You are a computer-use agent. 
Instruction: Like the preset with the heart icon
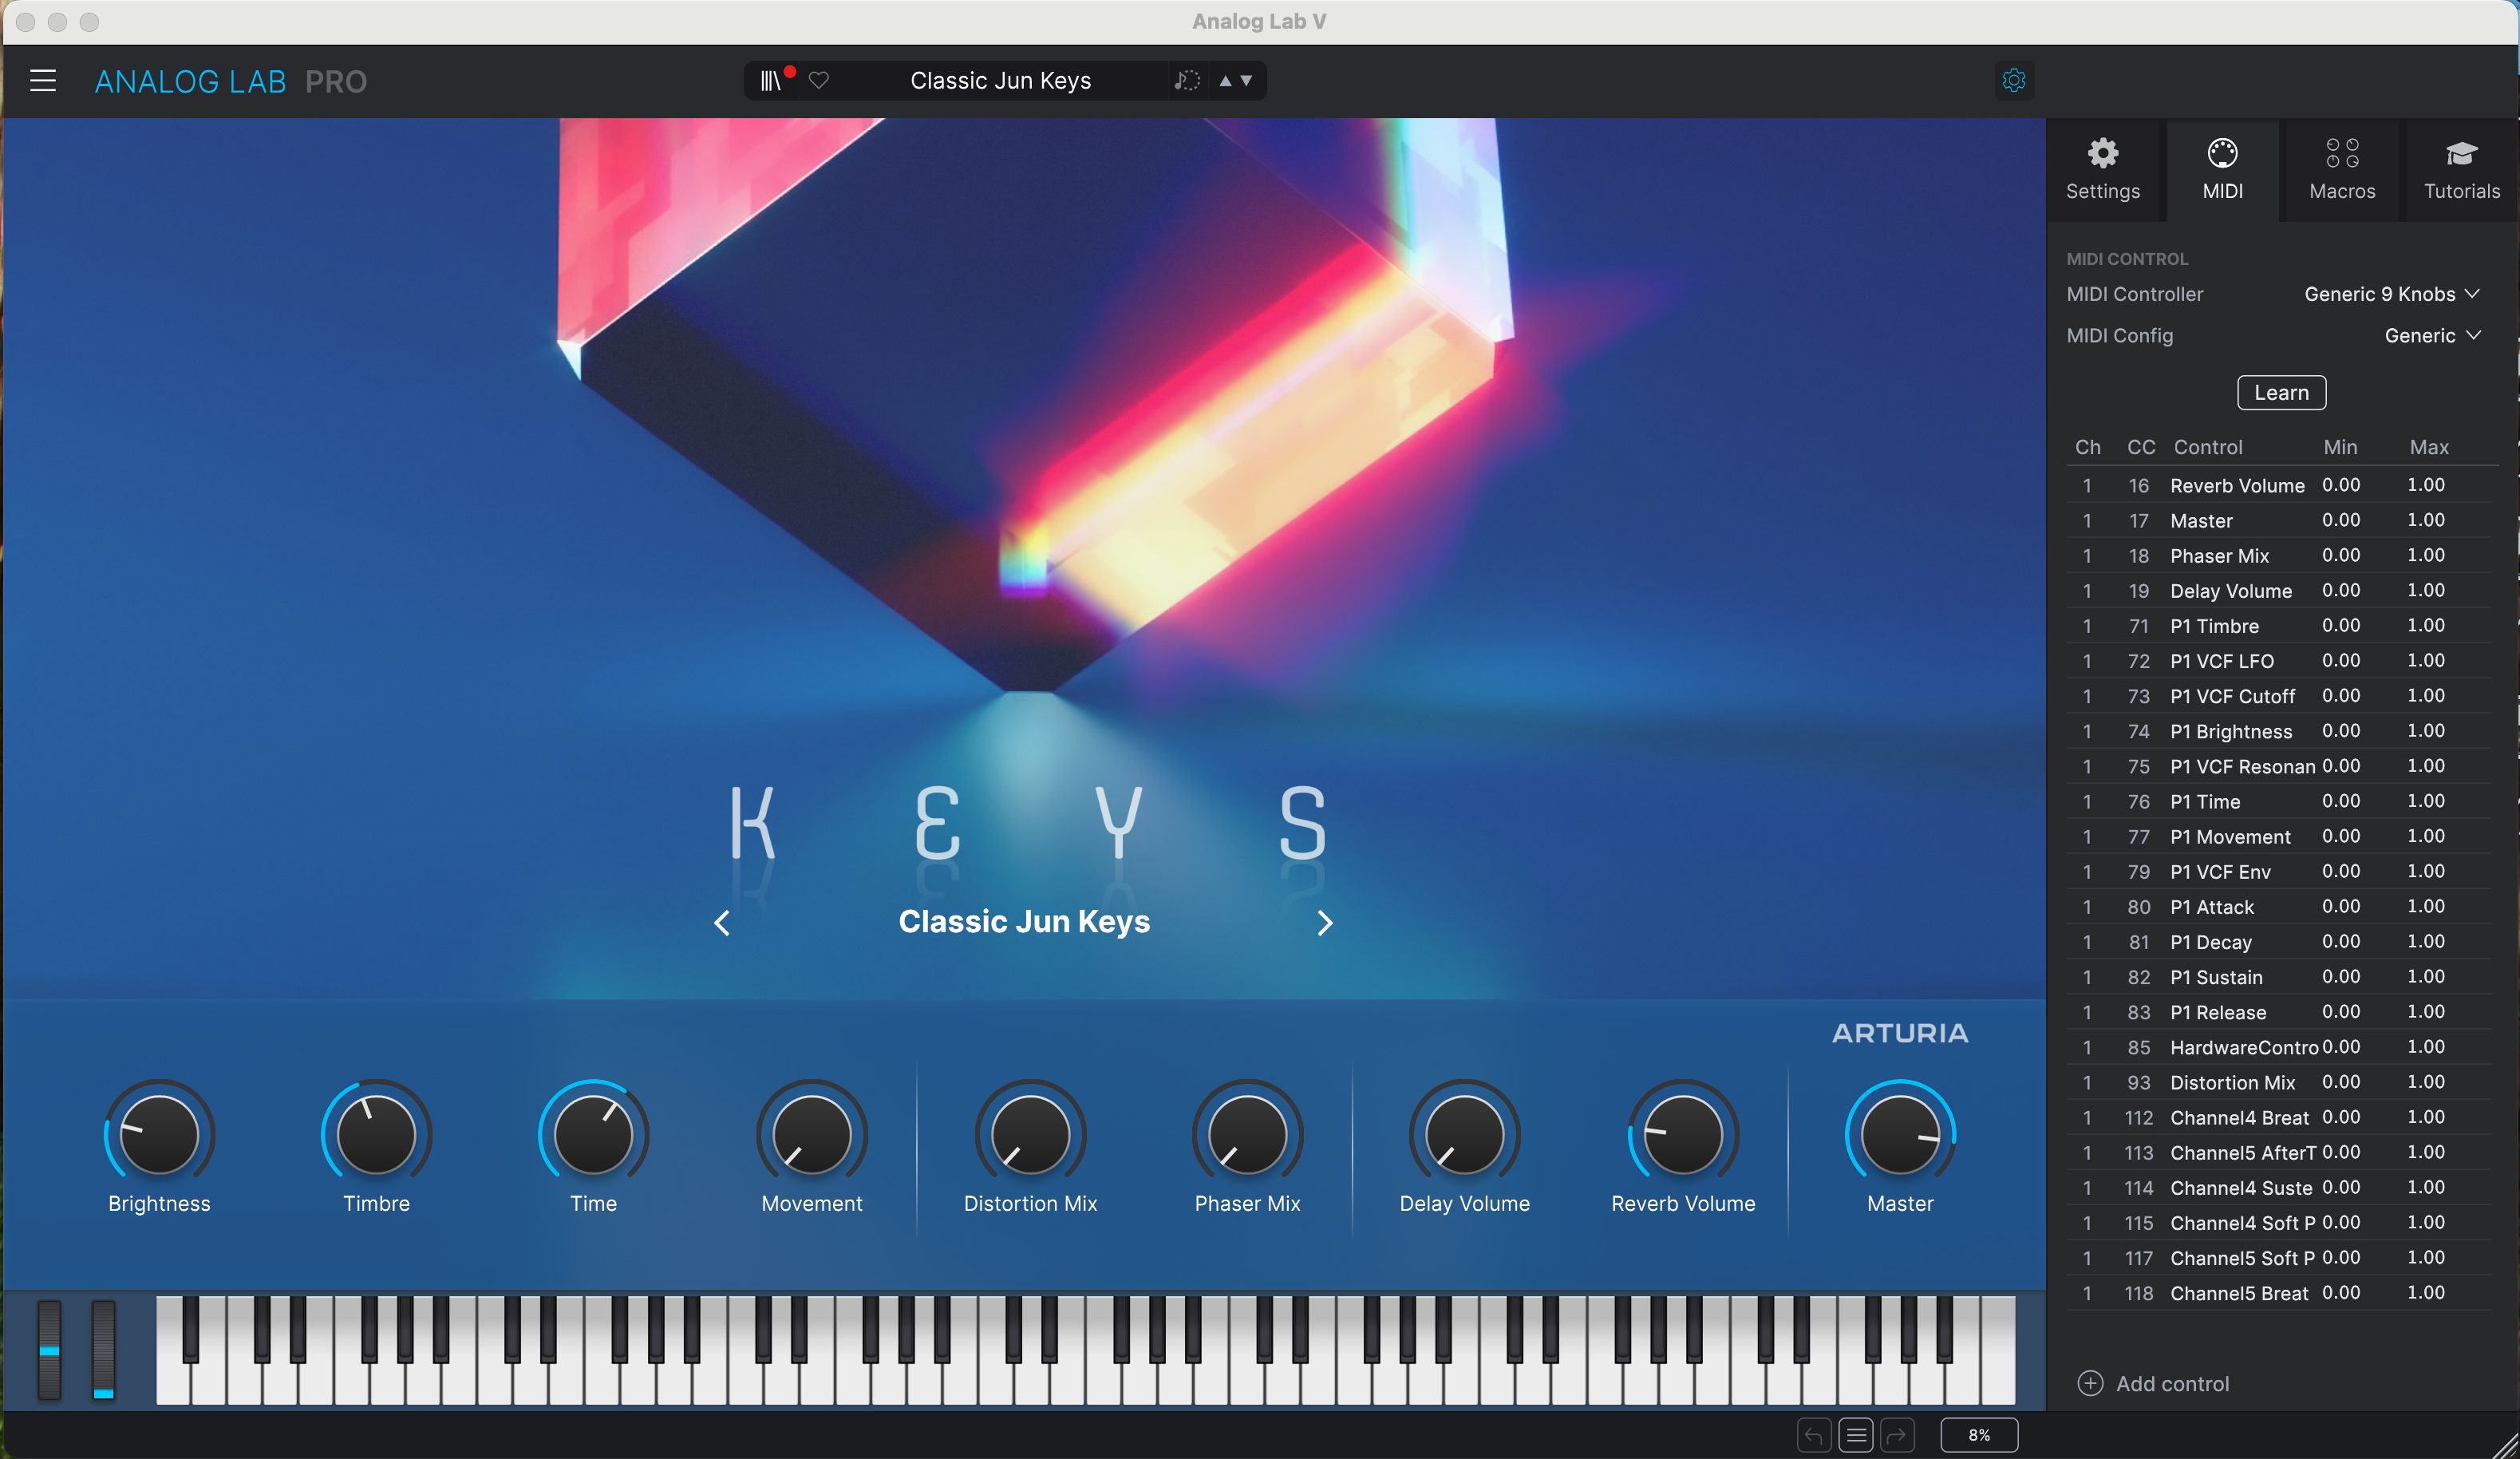[x=819, y=81]
